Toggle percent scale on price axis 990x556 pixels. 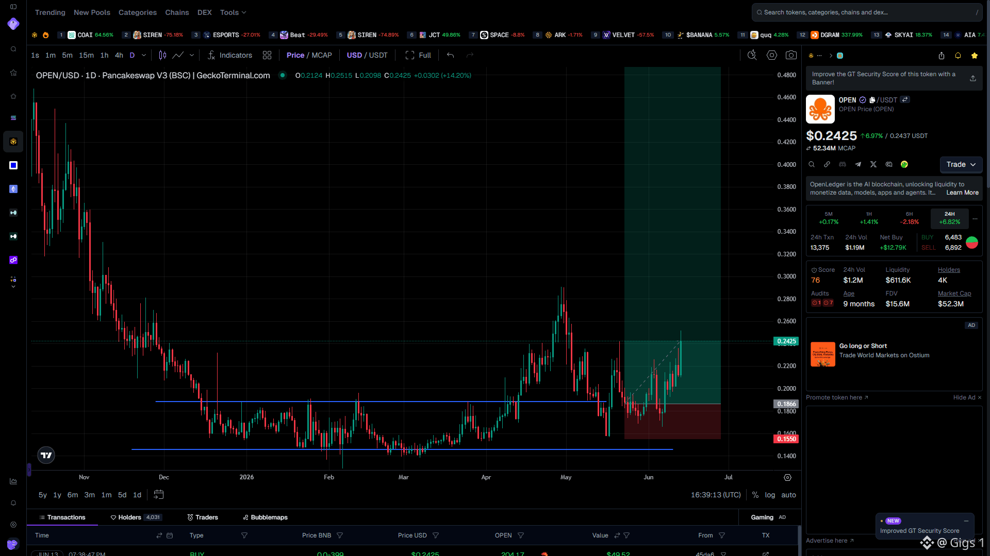click(x=755, y=495)
